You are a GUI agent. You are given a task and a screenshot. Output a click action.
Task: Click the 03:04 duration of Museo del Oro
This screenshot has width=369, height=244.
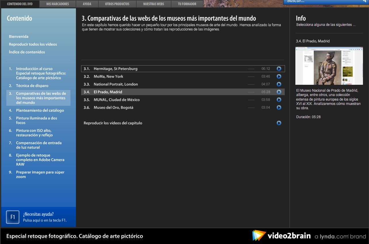[266, 107]
